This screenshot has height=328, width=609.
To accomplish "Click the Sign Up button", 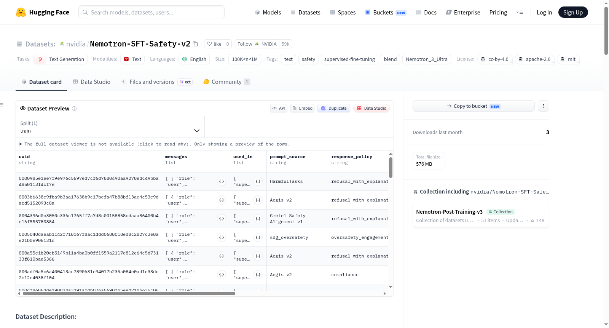I will 573,12.
